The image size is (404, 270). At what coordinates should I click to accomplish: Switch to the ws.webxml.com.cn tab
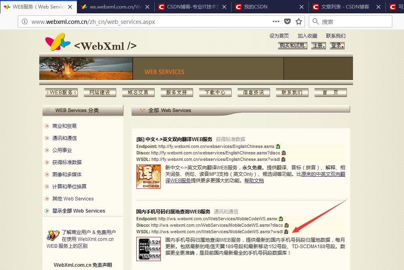pos(115,7)
